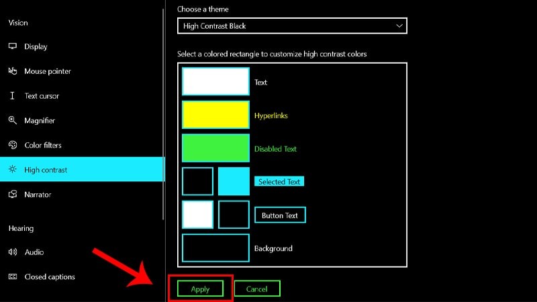The height and width of the screenshot is (302, 537).
Task: Open the High contrast sidebar item
Action: pyautogui.click(x=82, y=170)
